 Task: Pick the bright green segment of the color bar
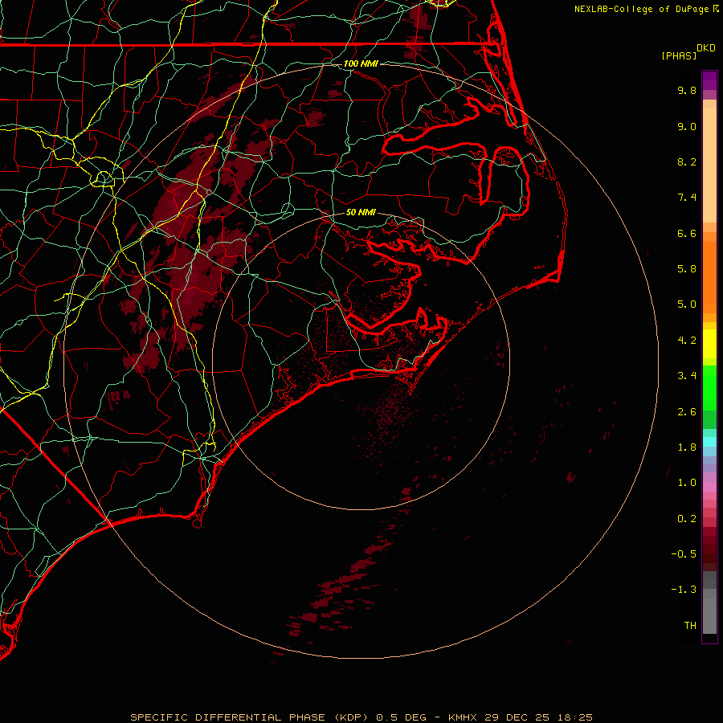[709, 387]
